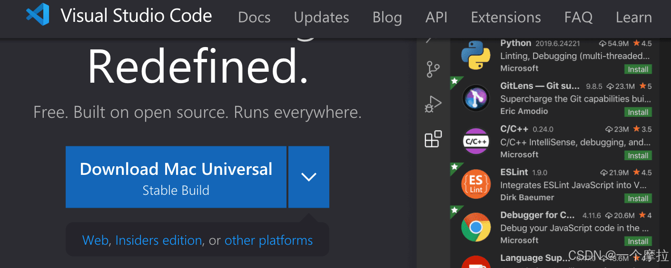Open the Insiders edition link
The image size is (671, 268).
(x=158, y=240)
